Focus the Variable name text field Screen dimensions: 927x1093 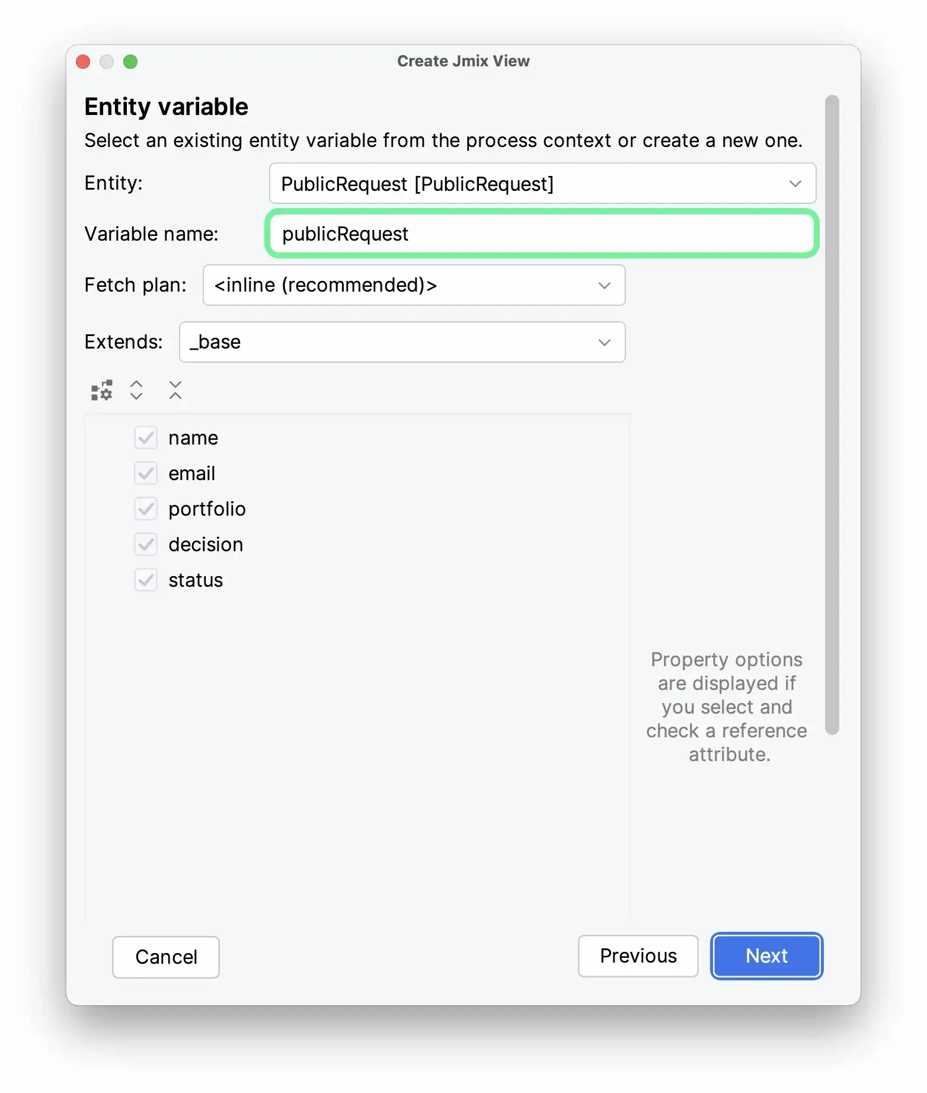tap(542, 234)
